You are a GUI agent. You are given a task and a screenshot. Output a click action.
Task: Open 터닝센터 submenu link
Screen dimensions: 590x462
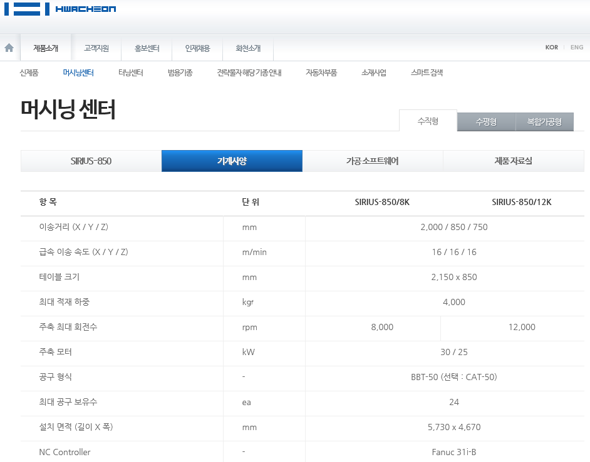130,73
